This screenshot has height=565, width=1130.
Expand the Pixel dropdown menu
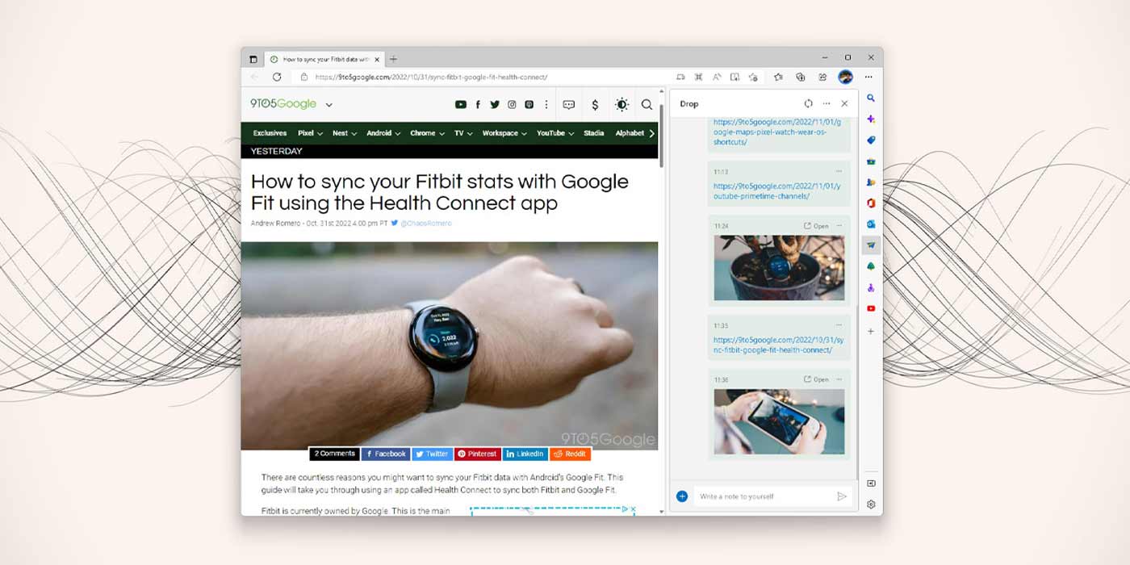click(x=310, y=133)
